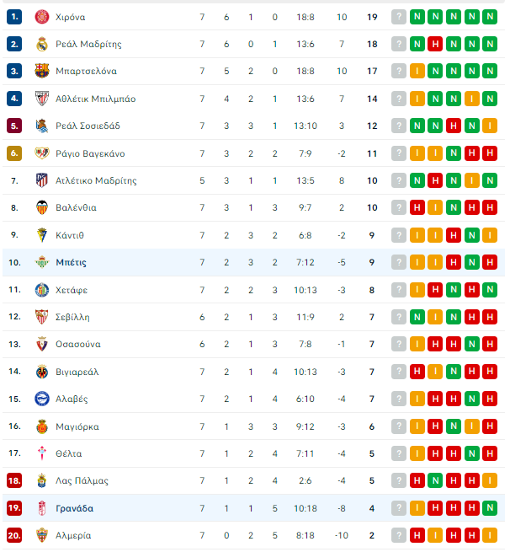Click the Atlético Madrid crest
The image size is (510, 552).
(x=42, y=180)
